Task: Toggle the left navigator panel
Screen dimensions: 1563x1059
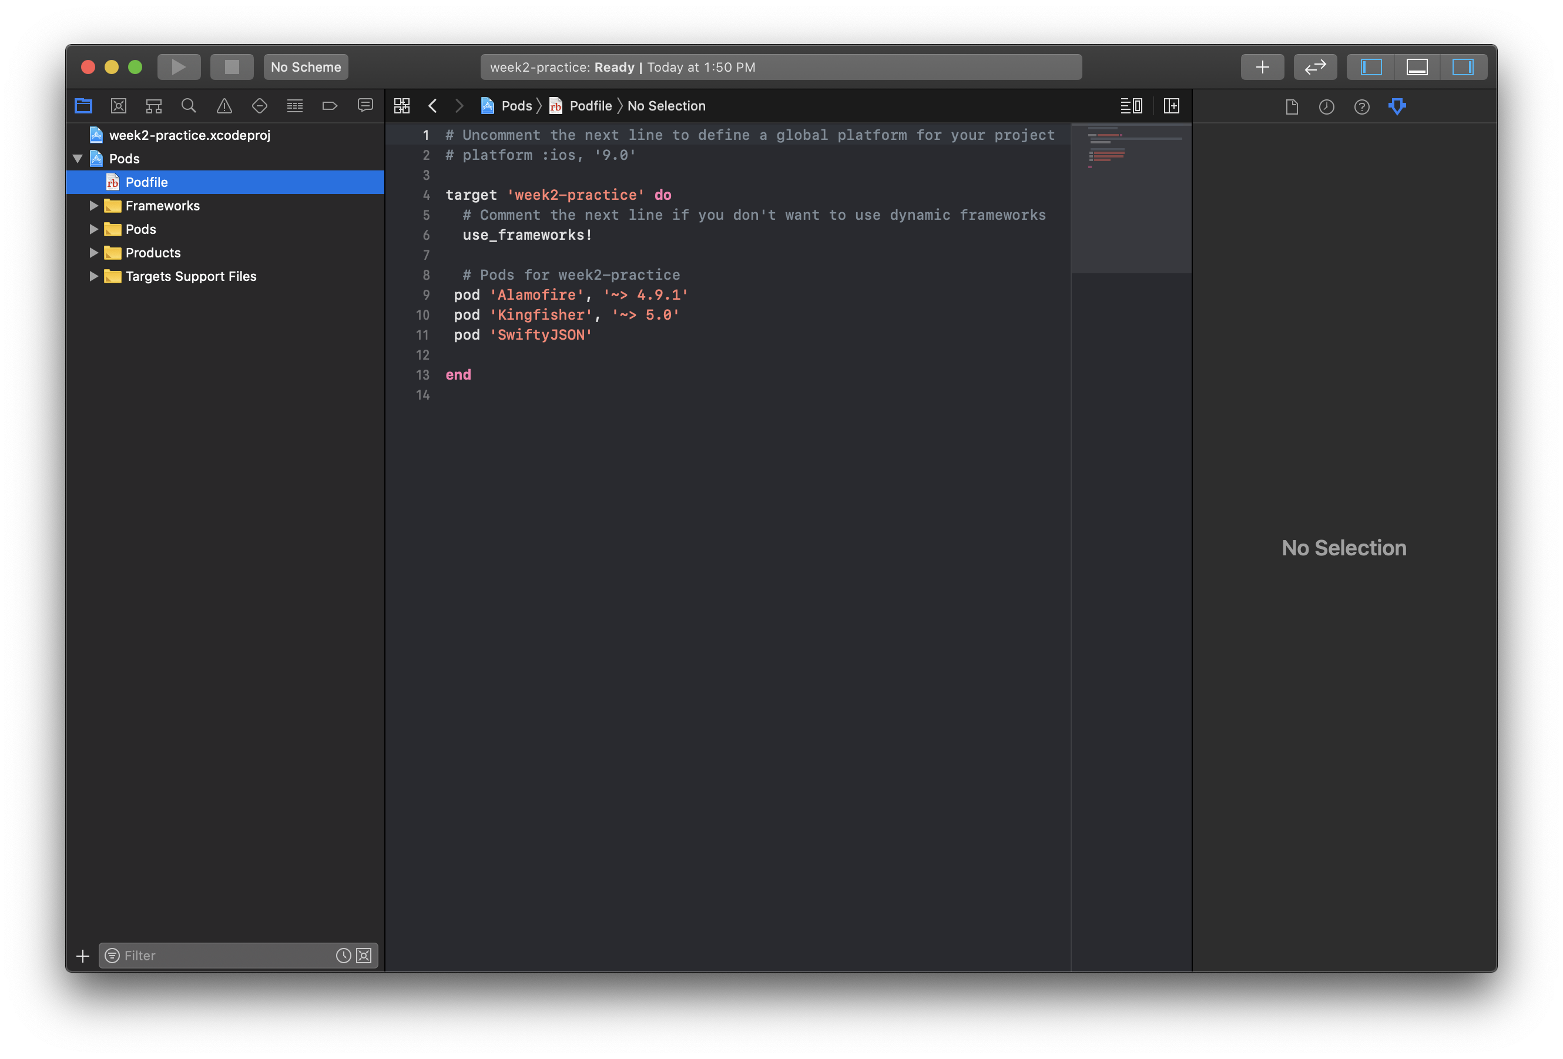Action: click(1371, 66)
